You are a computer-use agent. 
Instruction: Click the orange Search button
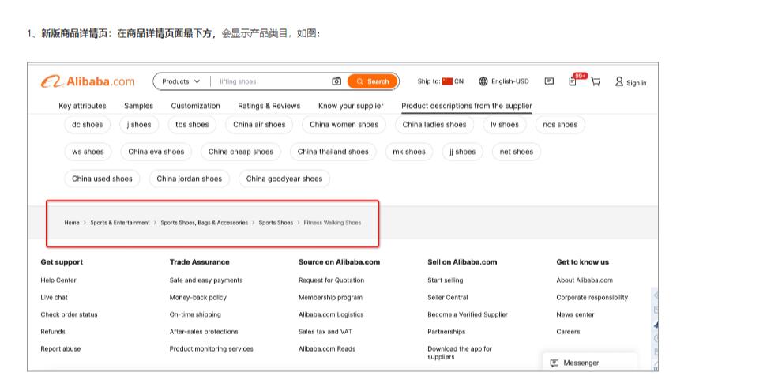coord(373,81)
